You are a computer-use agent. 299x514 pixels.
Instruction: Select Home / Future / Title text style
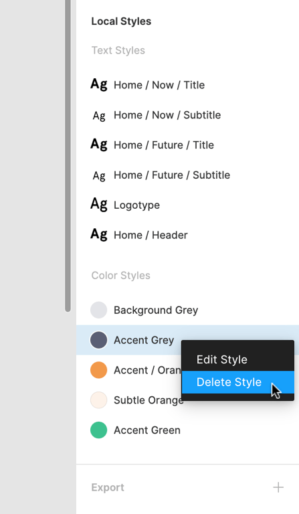[x=188, y=145]
